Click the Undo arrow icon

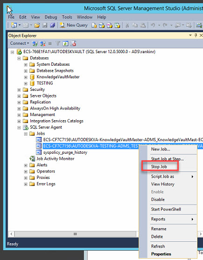point(153,25)
